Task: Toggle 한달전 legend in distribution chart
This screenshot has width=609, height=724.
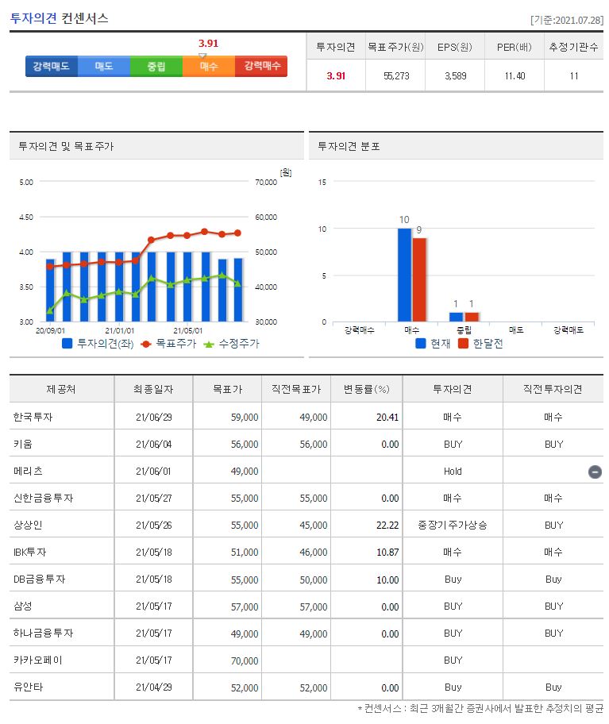Action: (480, 344)
